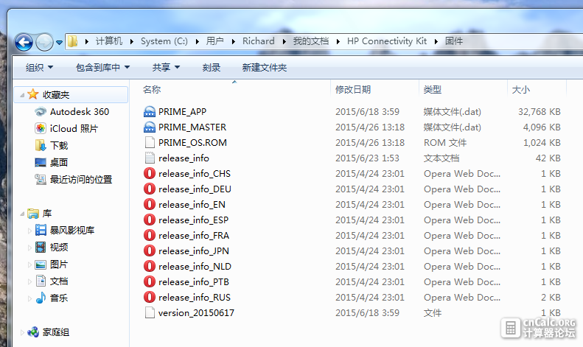Viewport: 583px width, 347px height.
Task: Sort files by 类型 column header
Action: [x=433, y=90]
